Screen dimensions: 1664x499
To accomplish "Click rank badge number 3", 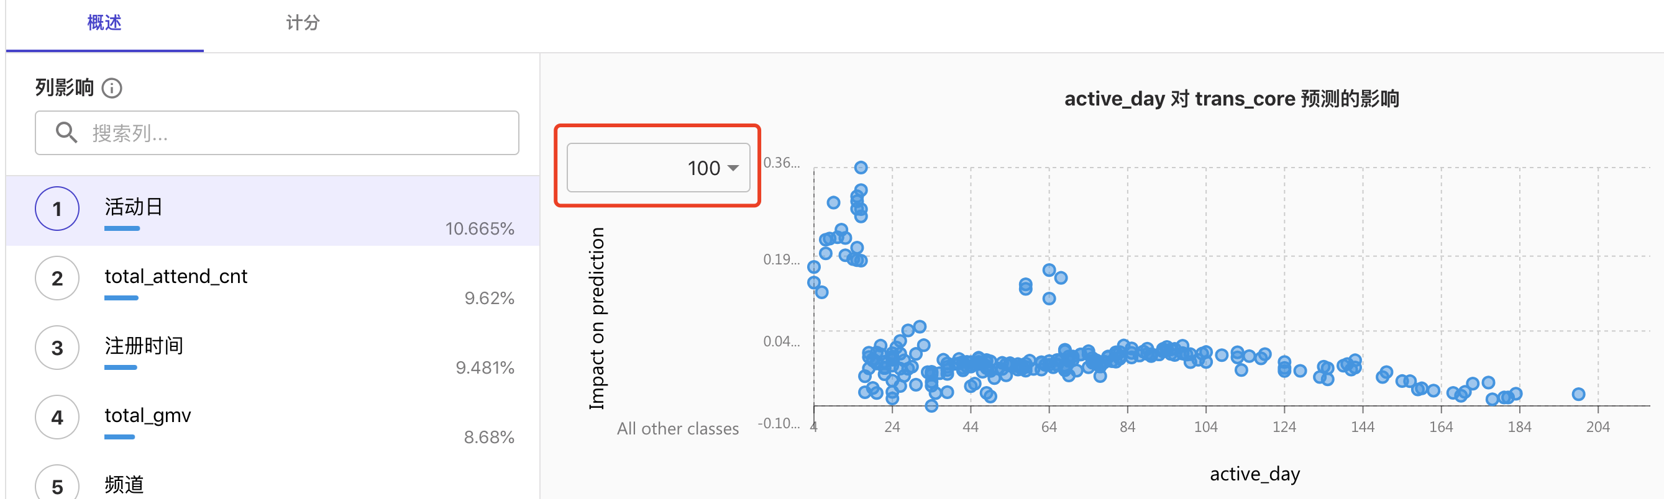I will pos(57,348).
